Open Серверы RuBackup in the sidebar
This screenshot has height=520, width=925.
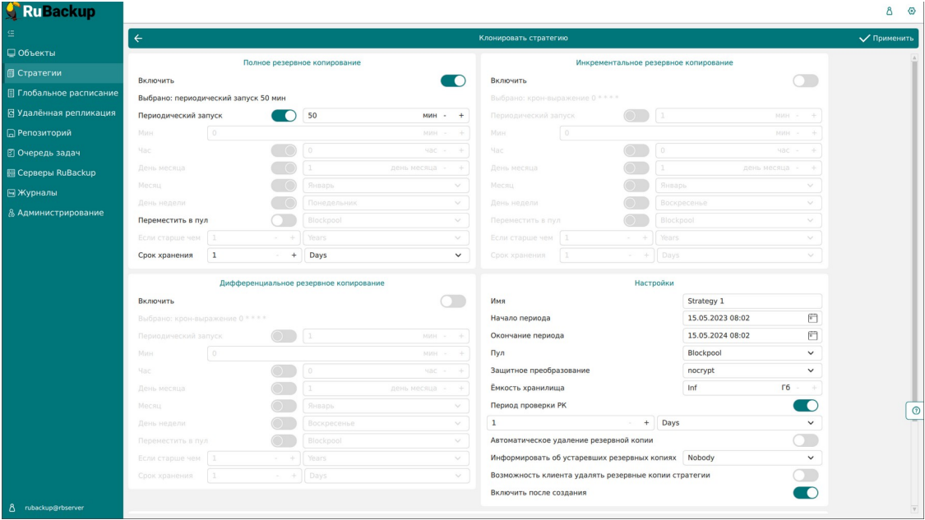pyautogui.click(x=57, y=173)
